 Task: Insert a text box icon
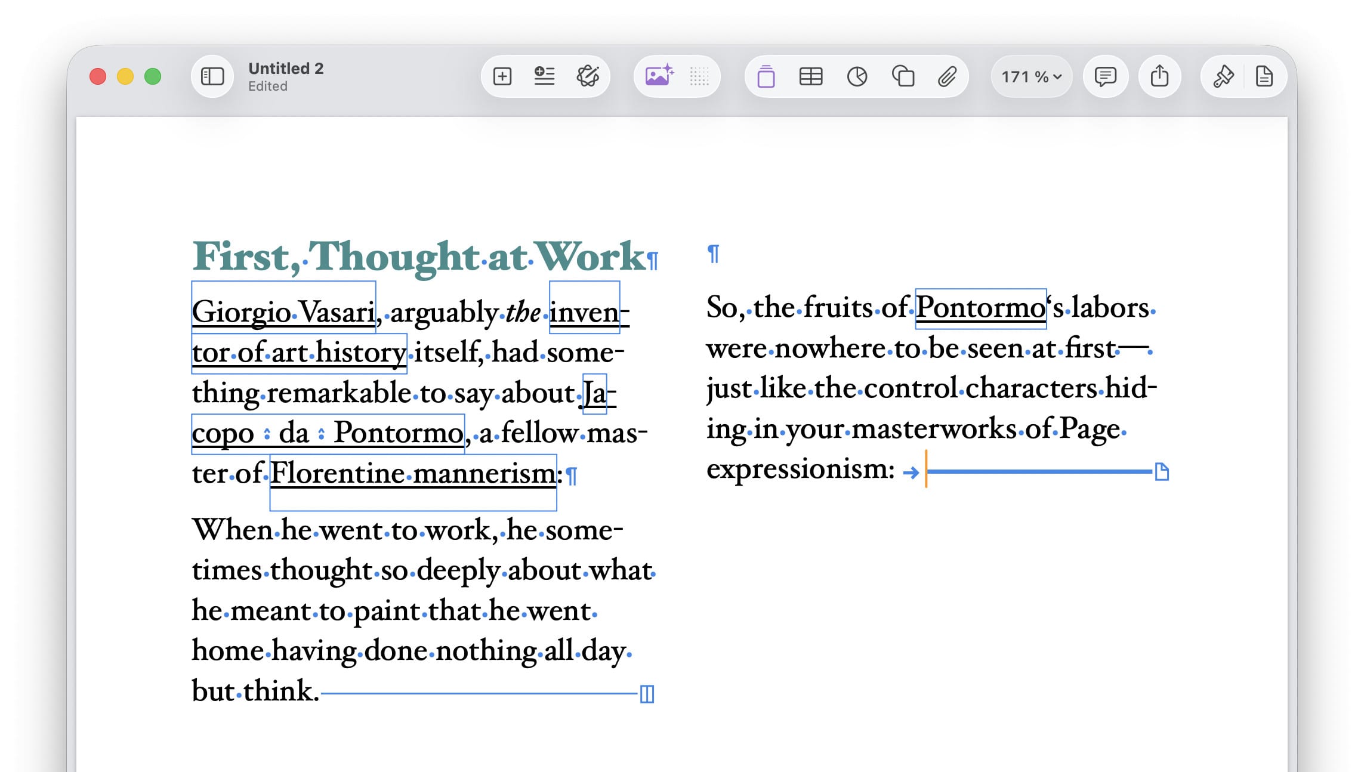click(x=766, y=76)
